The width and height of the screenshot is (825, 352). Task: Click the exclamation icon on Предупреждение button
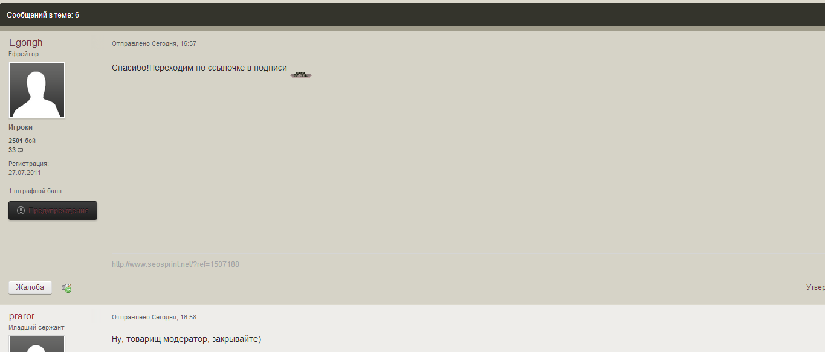[21, 211]
